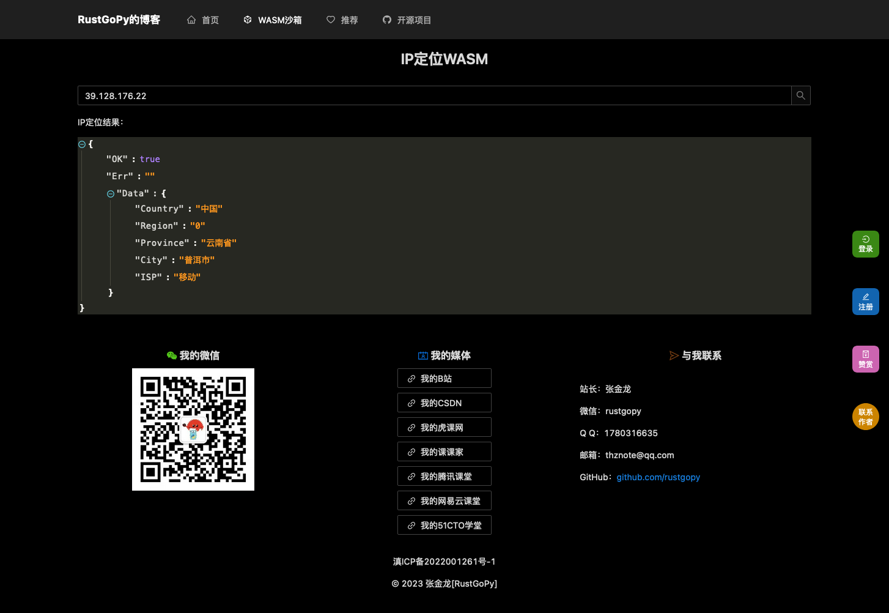Focus the IP address input field
889x613 pixels.
[x=435, y=95]
